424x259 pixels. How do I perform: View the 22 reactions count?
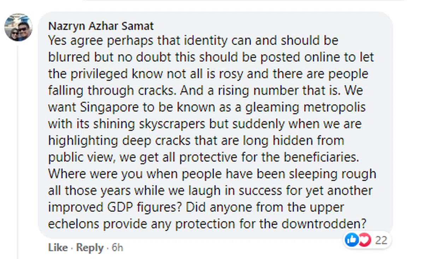click(x=381, y=240)
